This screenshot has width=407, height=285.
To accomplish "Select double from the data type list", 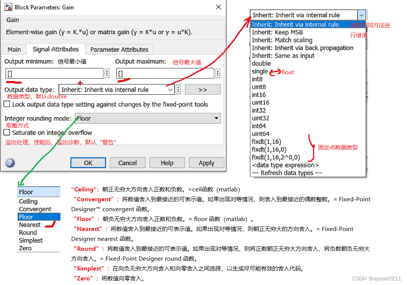I will pyautogui.click(x=261, y=63).
